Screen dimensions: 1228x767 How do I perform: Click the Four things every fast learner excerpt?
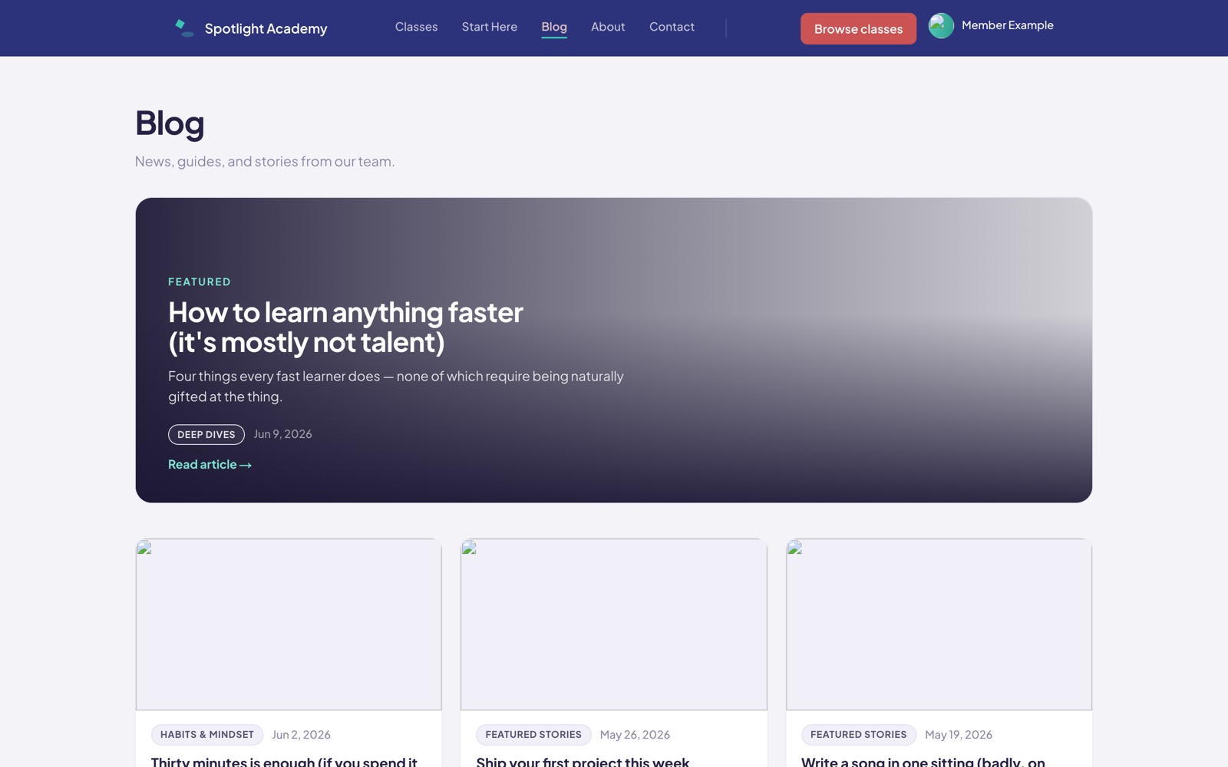pos(396,387)
